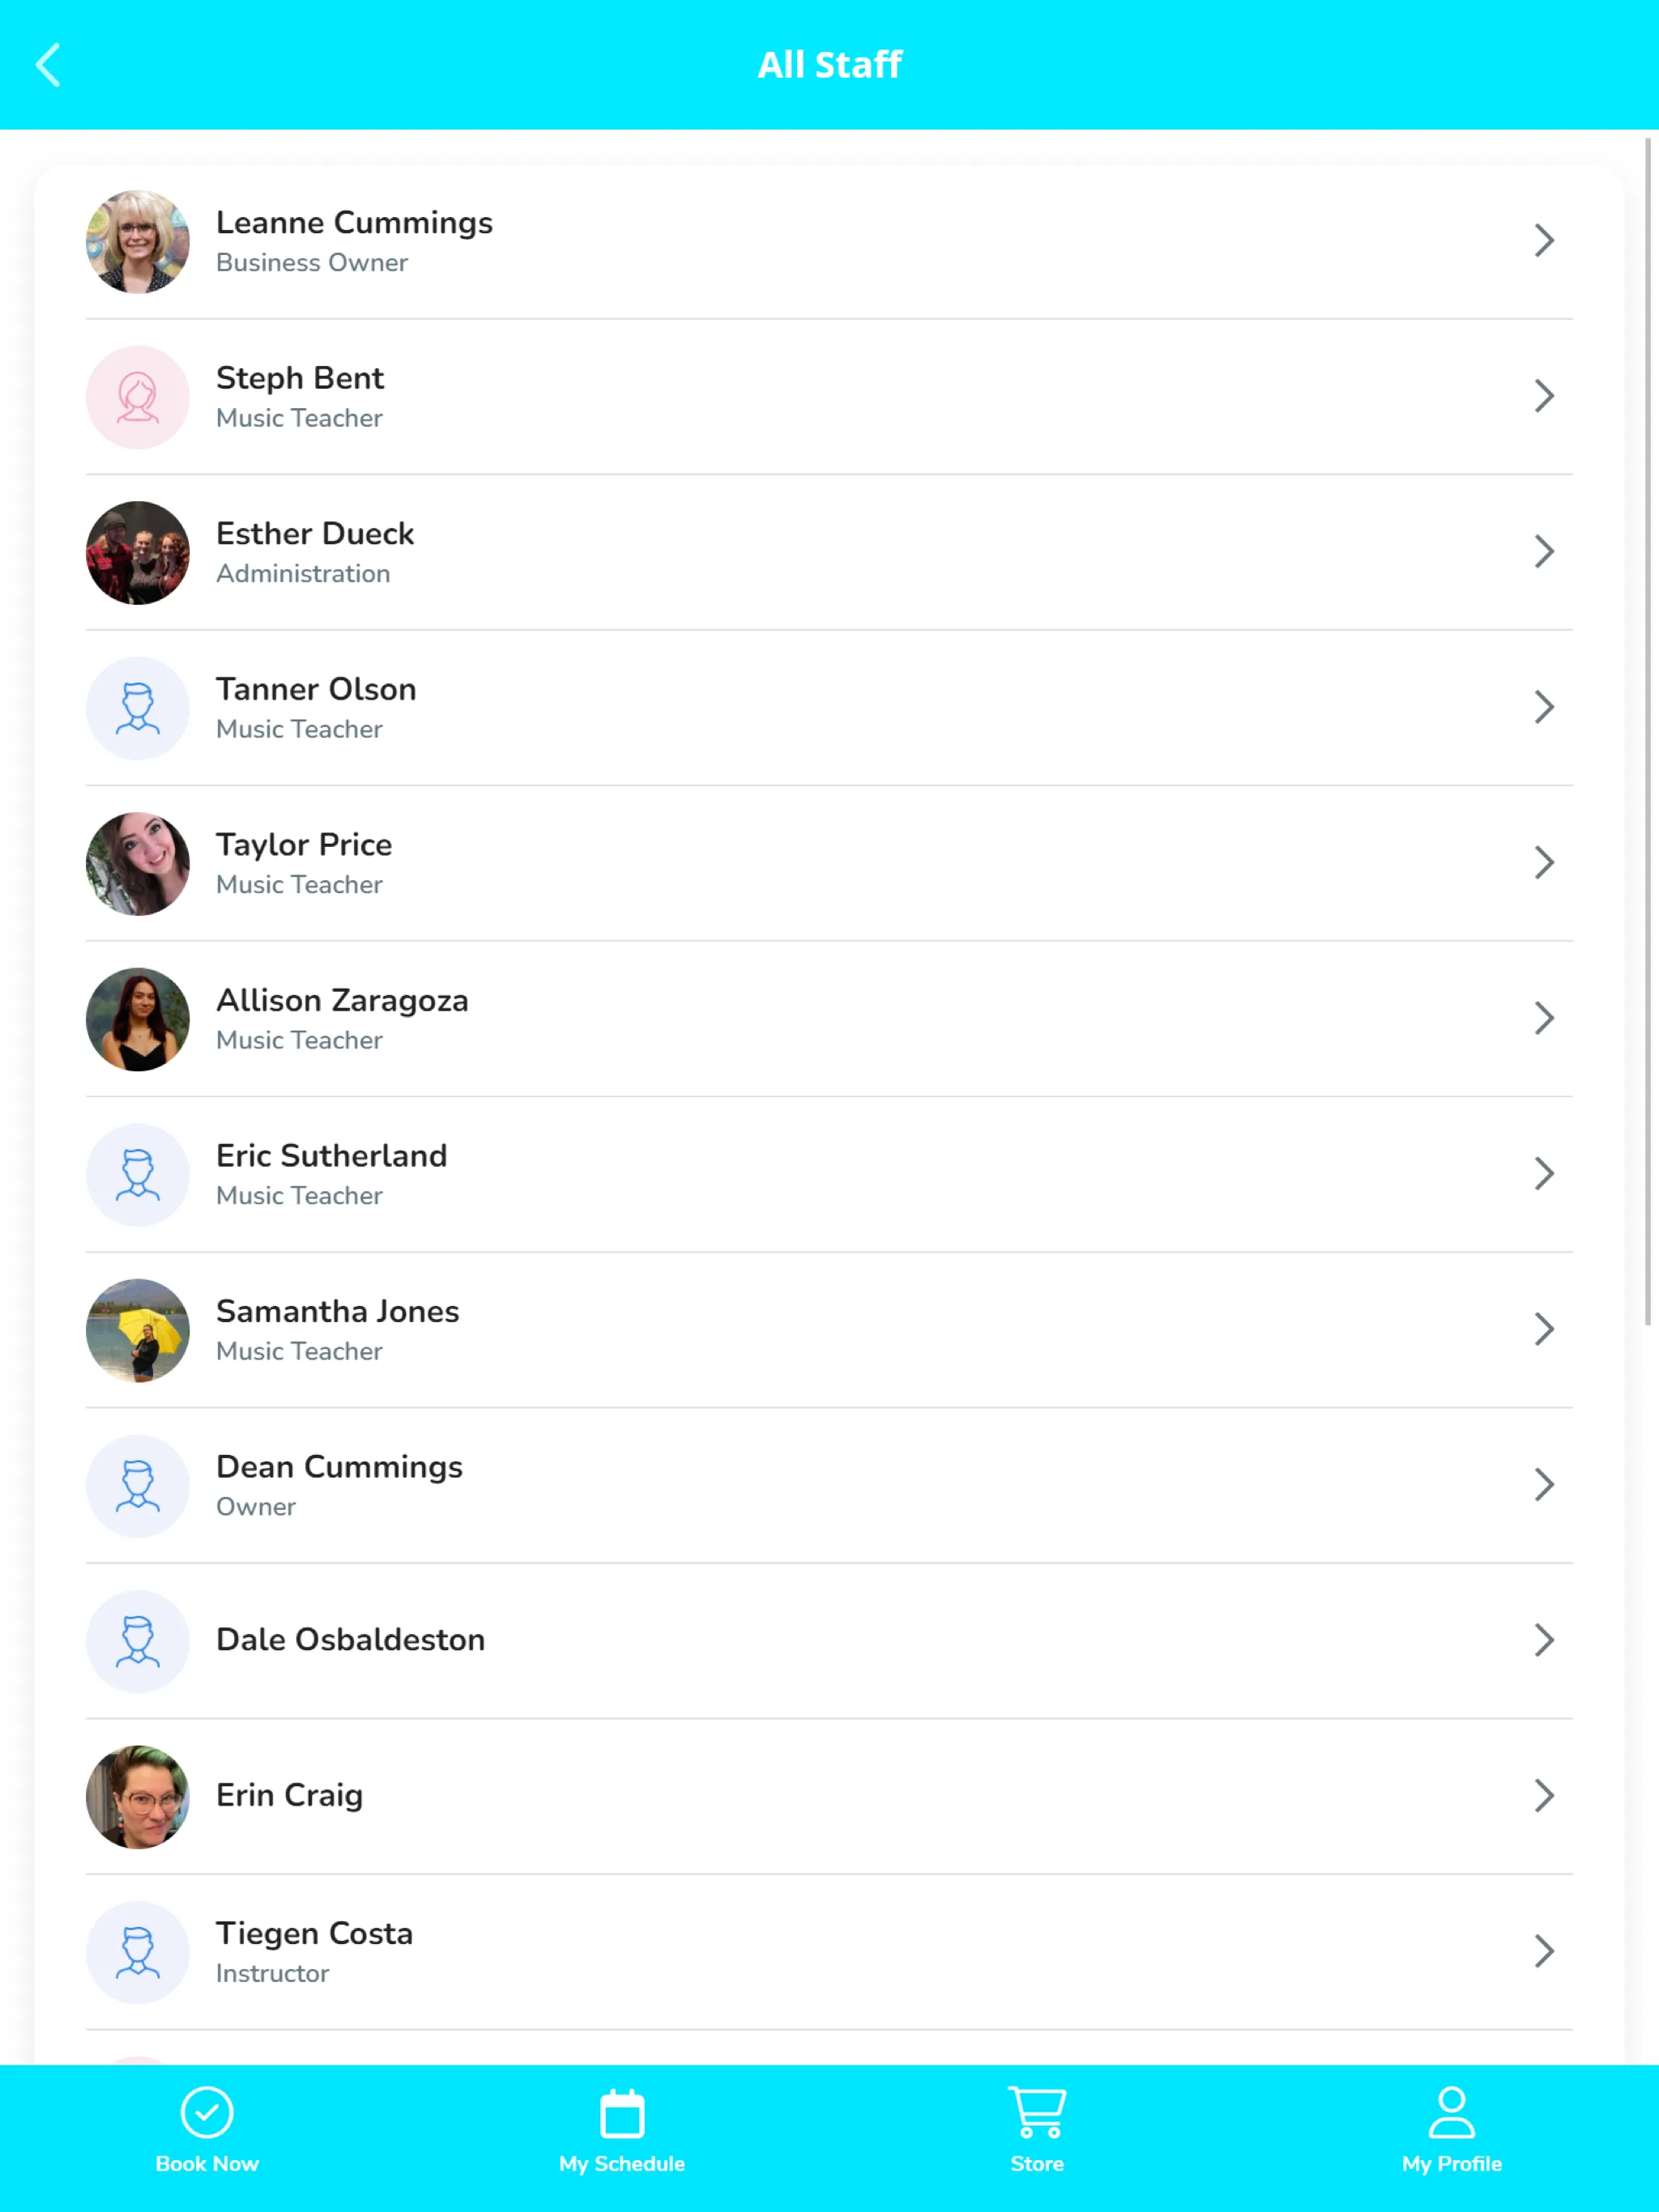Viewport: 1659px width, 2212px height.
Task: Click on Steph Bent music teacher row
Action: pos(829,395)
